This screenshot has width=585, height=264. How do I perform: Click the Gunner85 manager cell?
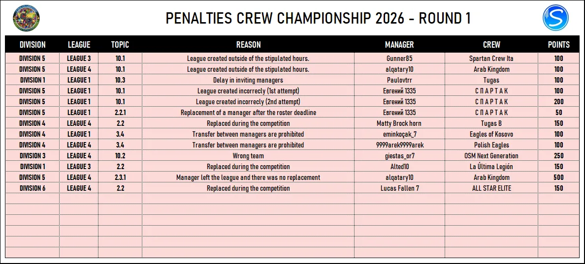[399, 59]
